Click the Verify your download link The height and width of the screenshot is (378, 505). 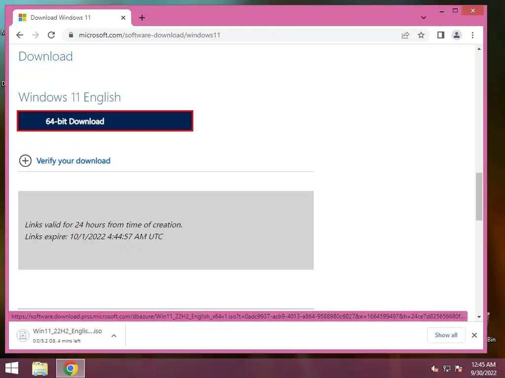(x=73, y=161)
